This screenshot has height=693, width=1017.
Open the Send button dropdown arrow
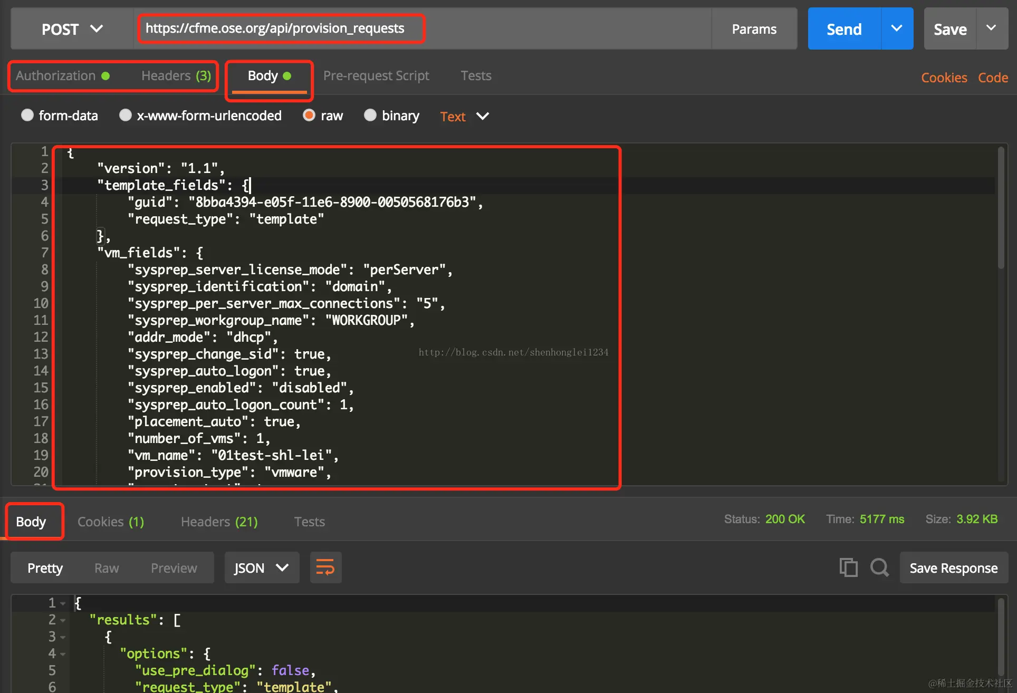(x=897, y=28)
